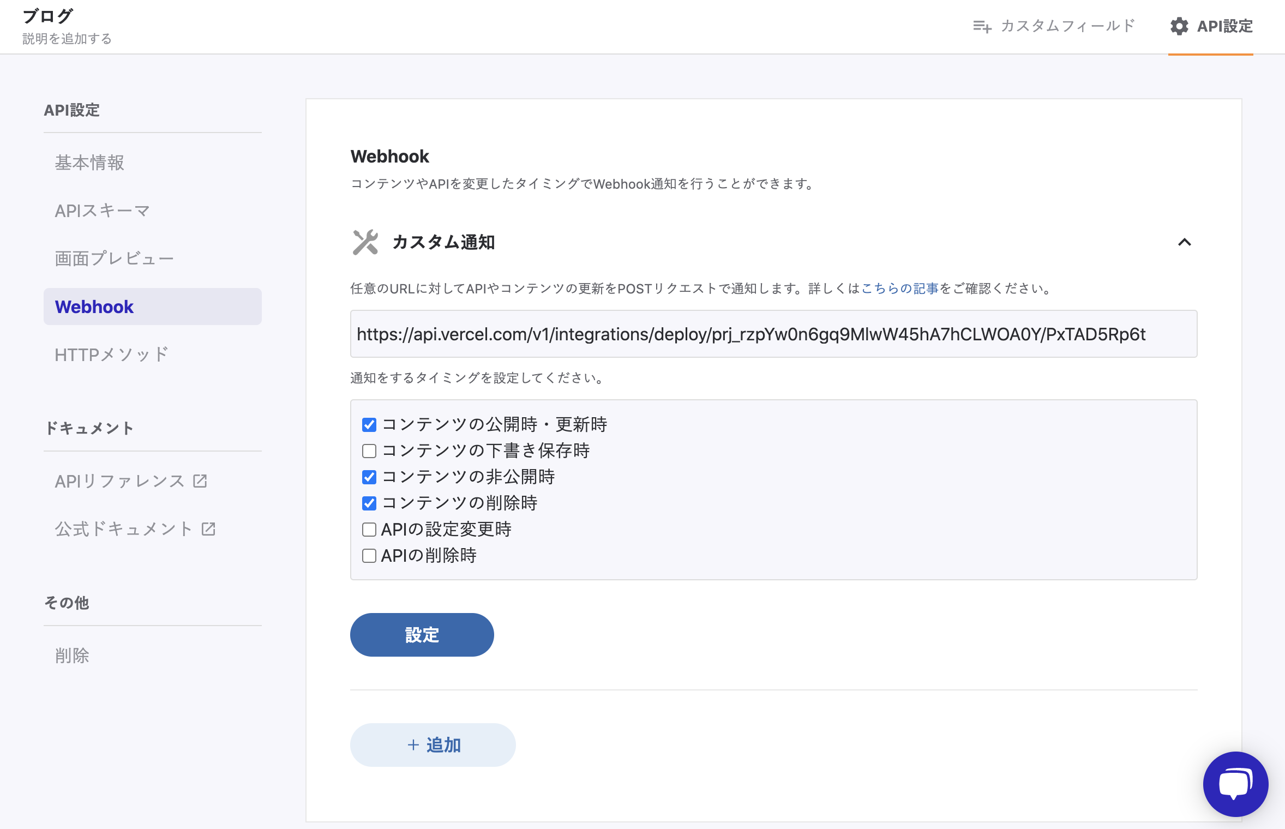The width and height of the screenshot is (1285, 829).
Task: Go to HTTPメソッド settings
Action: point(111,355)
